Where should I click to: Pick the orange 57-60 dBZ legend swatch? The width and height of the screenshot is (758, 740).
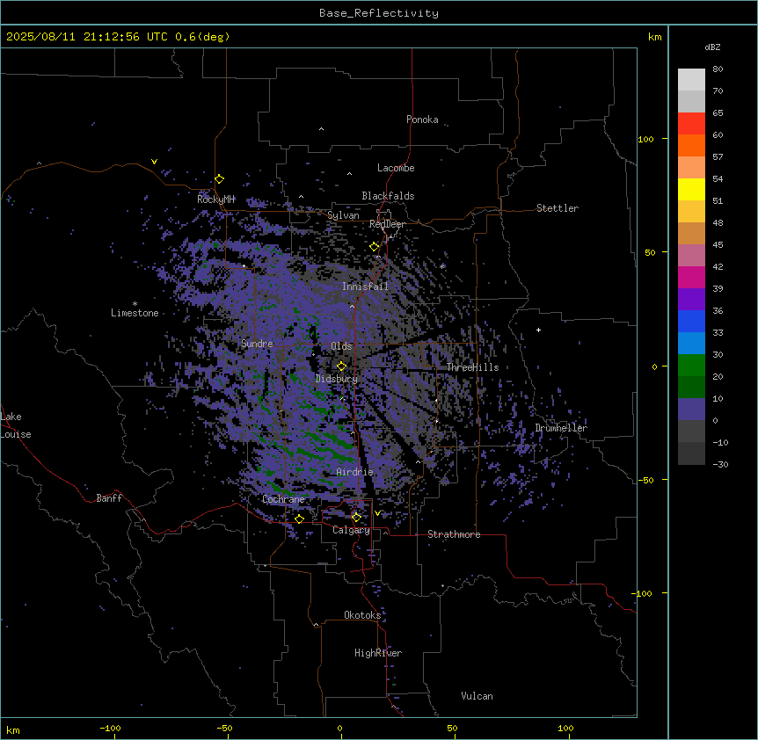pos(691,145)
